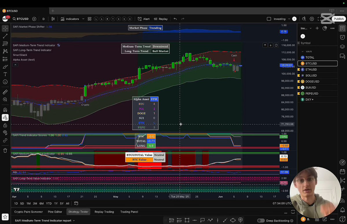Viewport: 347px width, 224px height.
Task: Click the SAFi Market Phase Shifter legend
Action: (x=29, y=27)
